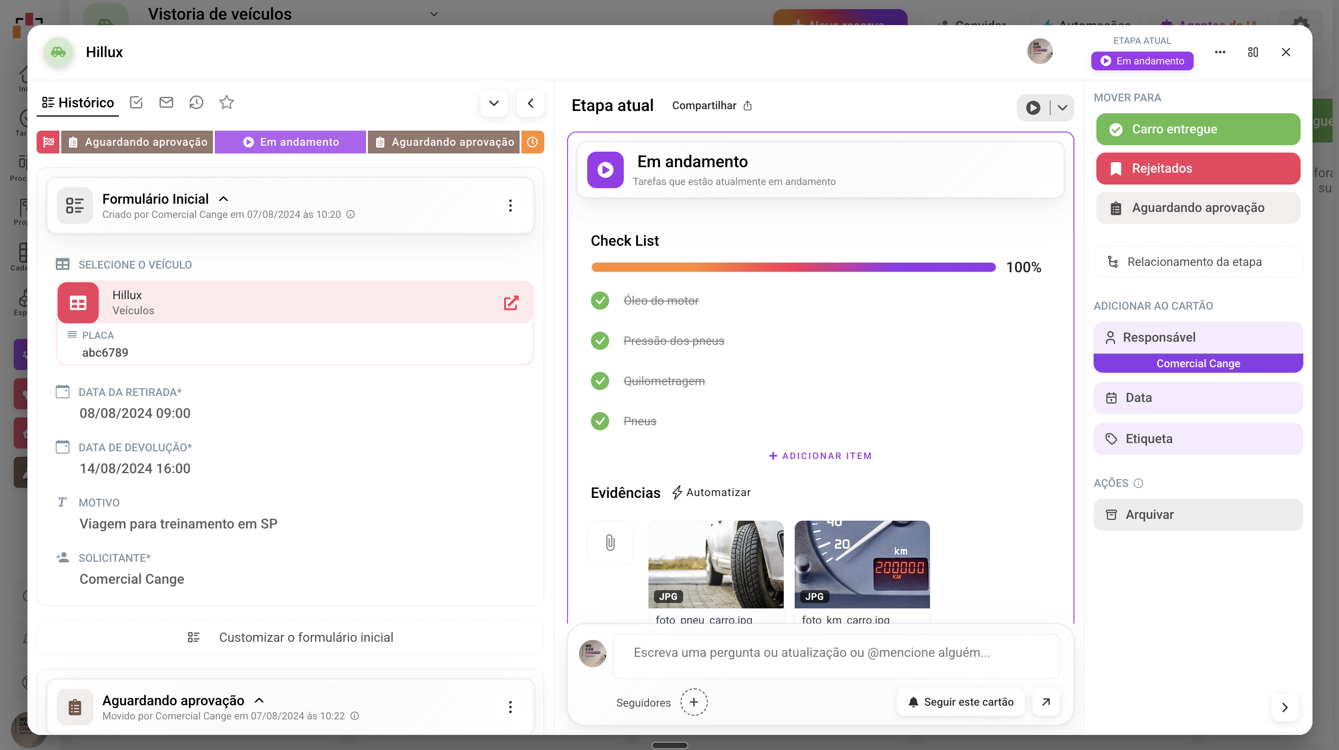1339x750 pixels.
Task: Click the star favorite icon
Action: point(227,102)
